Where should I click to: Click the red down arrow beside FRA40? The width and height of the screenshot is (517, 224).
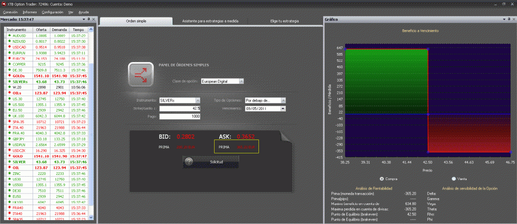coord(9,208)
